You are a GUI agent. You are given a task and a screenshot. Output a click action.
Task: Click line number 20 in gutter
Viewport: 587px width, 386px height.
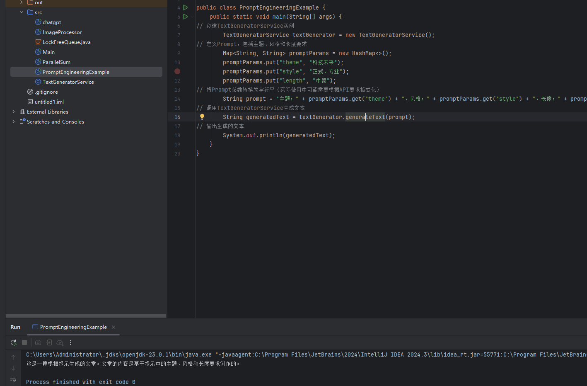click(177, 153)
